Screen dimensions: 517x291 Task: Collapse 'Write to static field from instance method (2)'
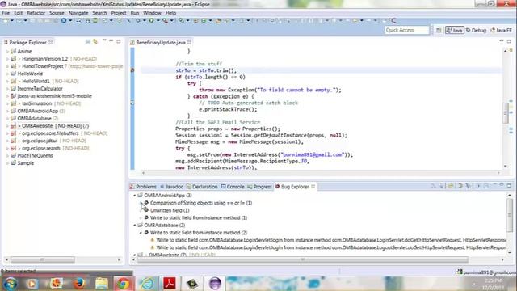coord(141,233)
